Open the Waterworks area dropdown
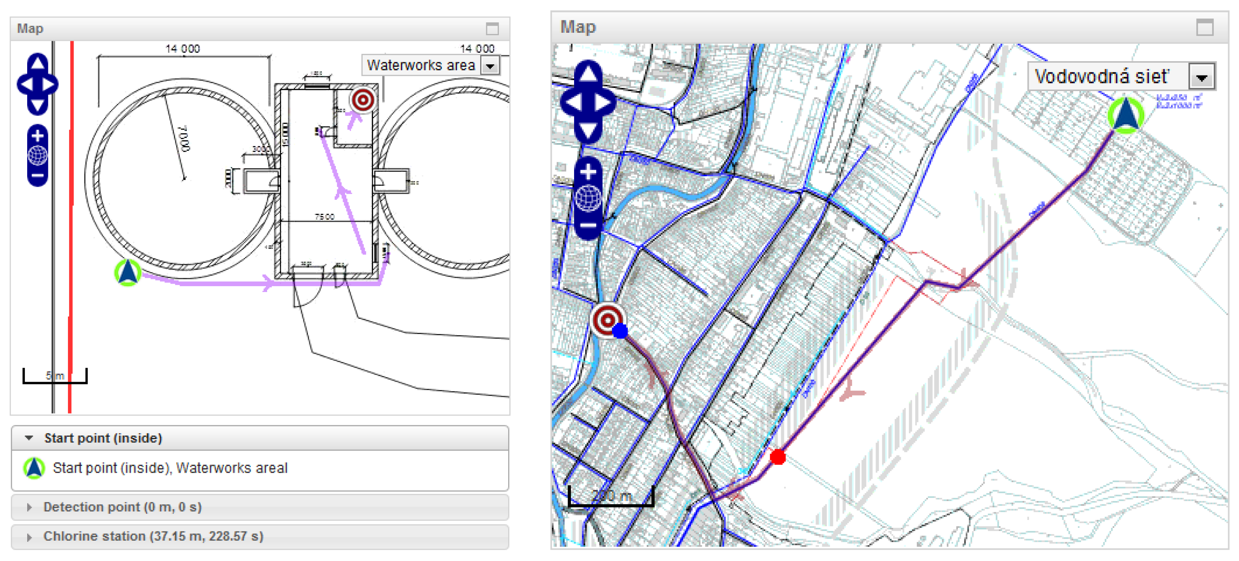This screenshot has width=1239, height=561. 490,66
